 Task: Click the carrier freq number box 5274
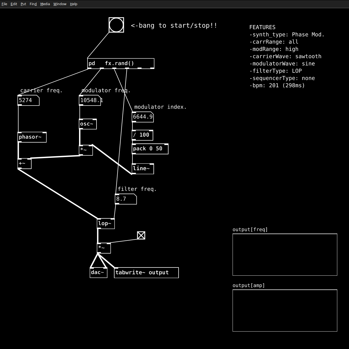coord(29,100)
